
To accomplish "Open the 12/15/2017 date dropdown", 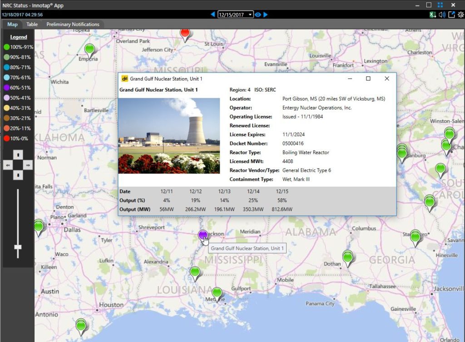I will tap(236, 15).
